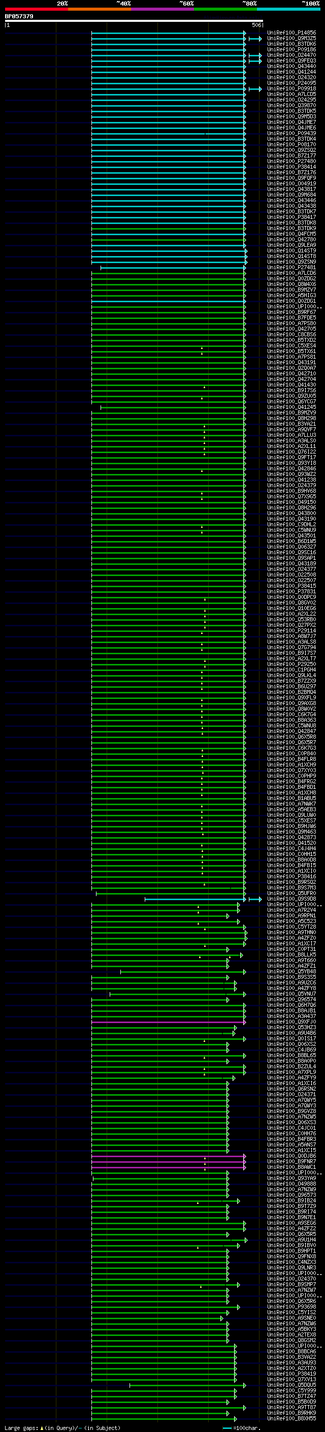Select hit UniRef100_B3TDK5

pyautogui.click(x=291, y=111)
